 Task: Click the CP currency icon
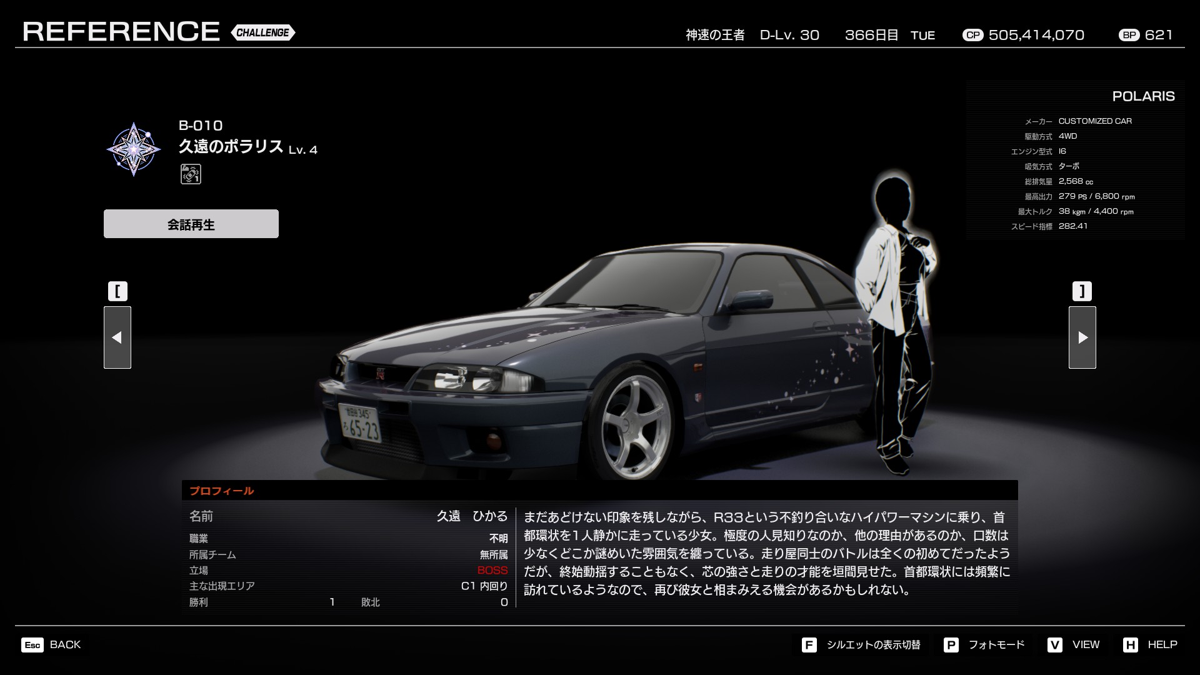tap(972, 36)
